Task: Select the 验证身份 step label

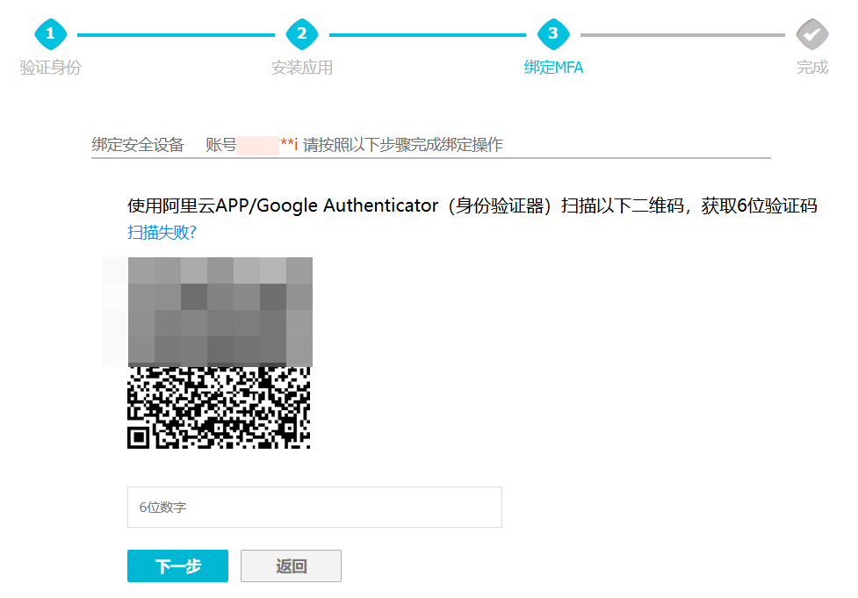Action: coord(50,68)
